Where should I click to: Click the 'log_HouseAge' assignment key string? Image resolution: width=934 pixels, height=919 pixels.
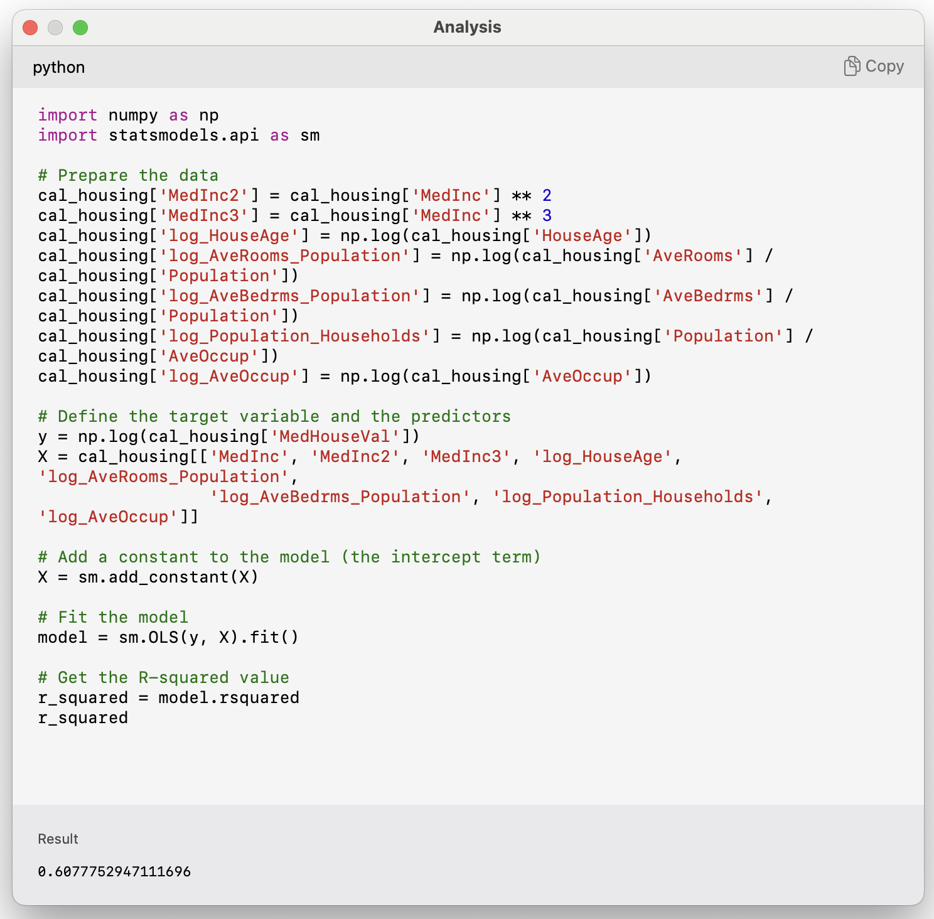(x=228, y=236)
